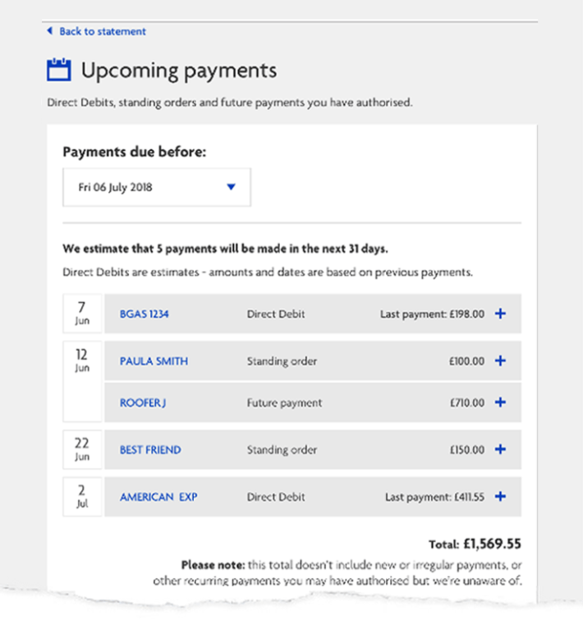Open the AMERICAN EXP payee link
The image size is (583, 620).
(158, 497)
